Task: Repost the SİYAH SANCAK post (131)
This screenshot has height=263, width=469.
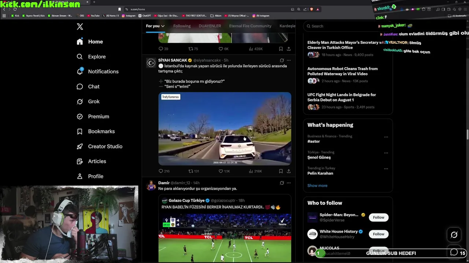Action: click(x=193, y=171)
